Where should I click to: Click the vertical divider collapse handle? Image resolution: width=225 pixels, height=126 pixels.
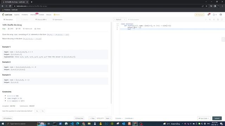[x=223, y=40]
